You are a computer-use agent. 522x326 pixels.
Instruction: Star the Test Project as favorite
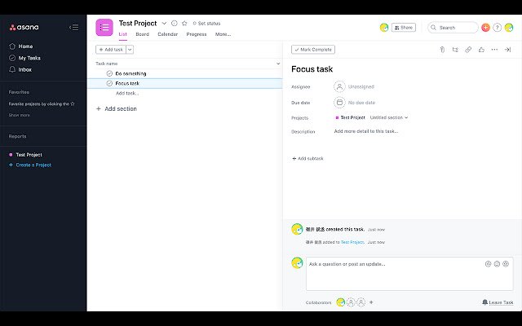pos(184,24)
